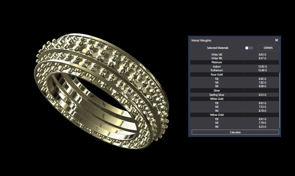The height and width of the screenshot is (176, 295).
Task: Click the 9.08 G Rose Gold 18K weight
Action: [262, 86]
